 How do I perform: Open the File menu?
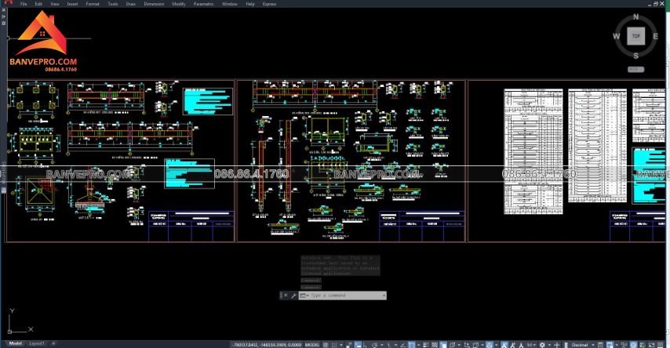24,4
